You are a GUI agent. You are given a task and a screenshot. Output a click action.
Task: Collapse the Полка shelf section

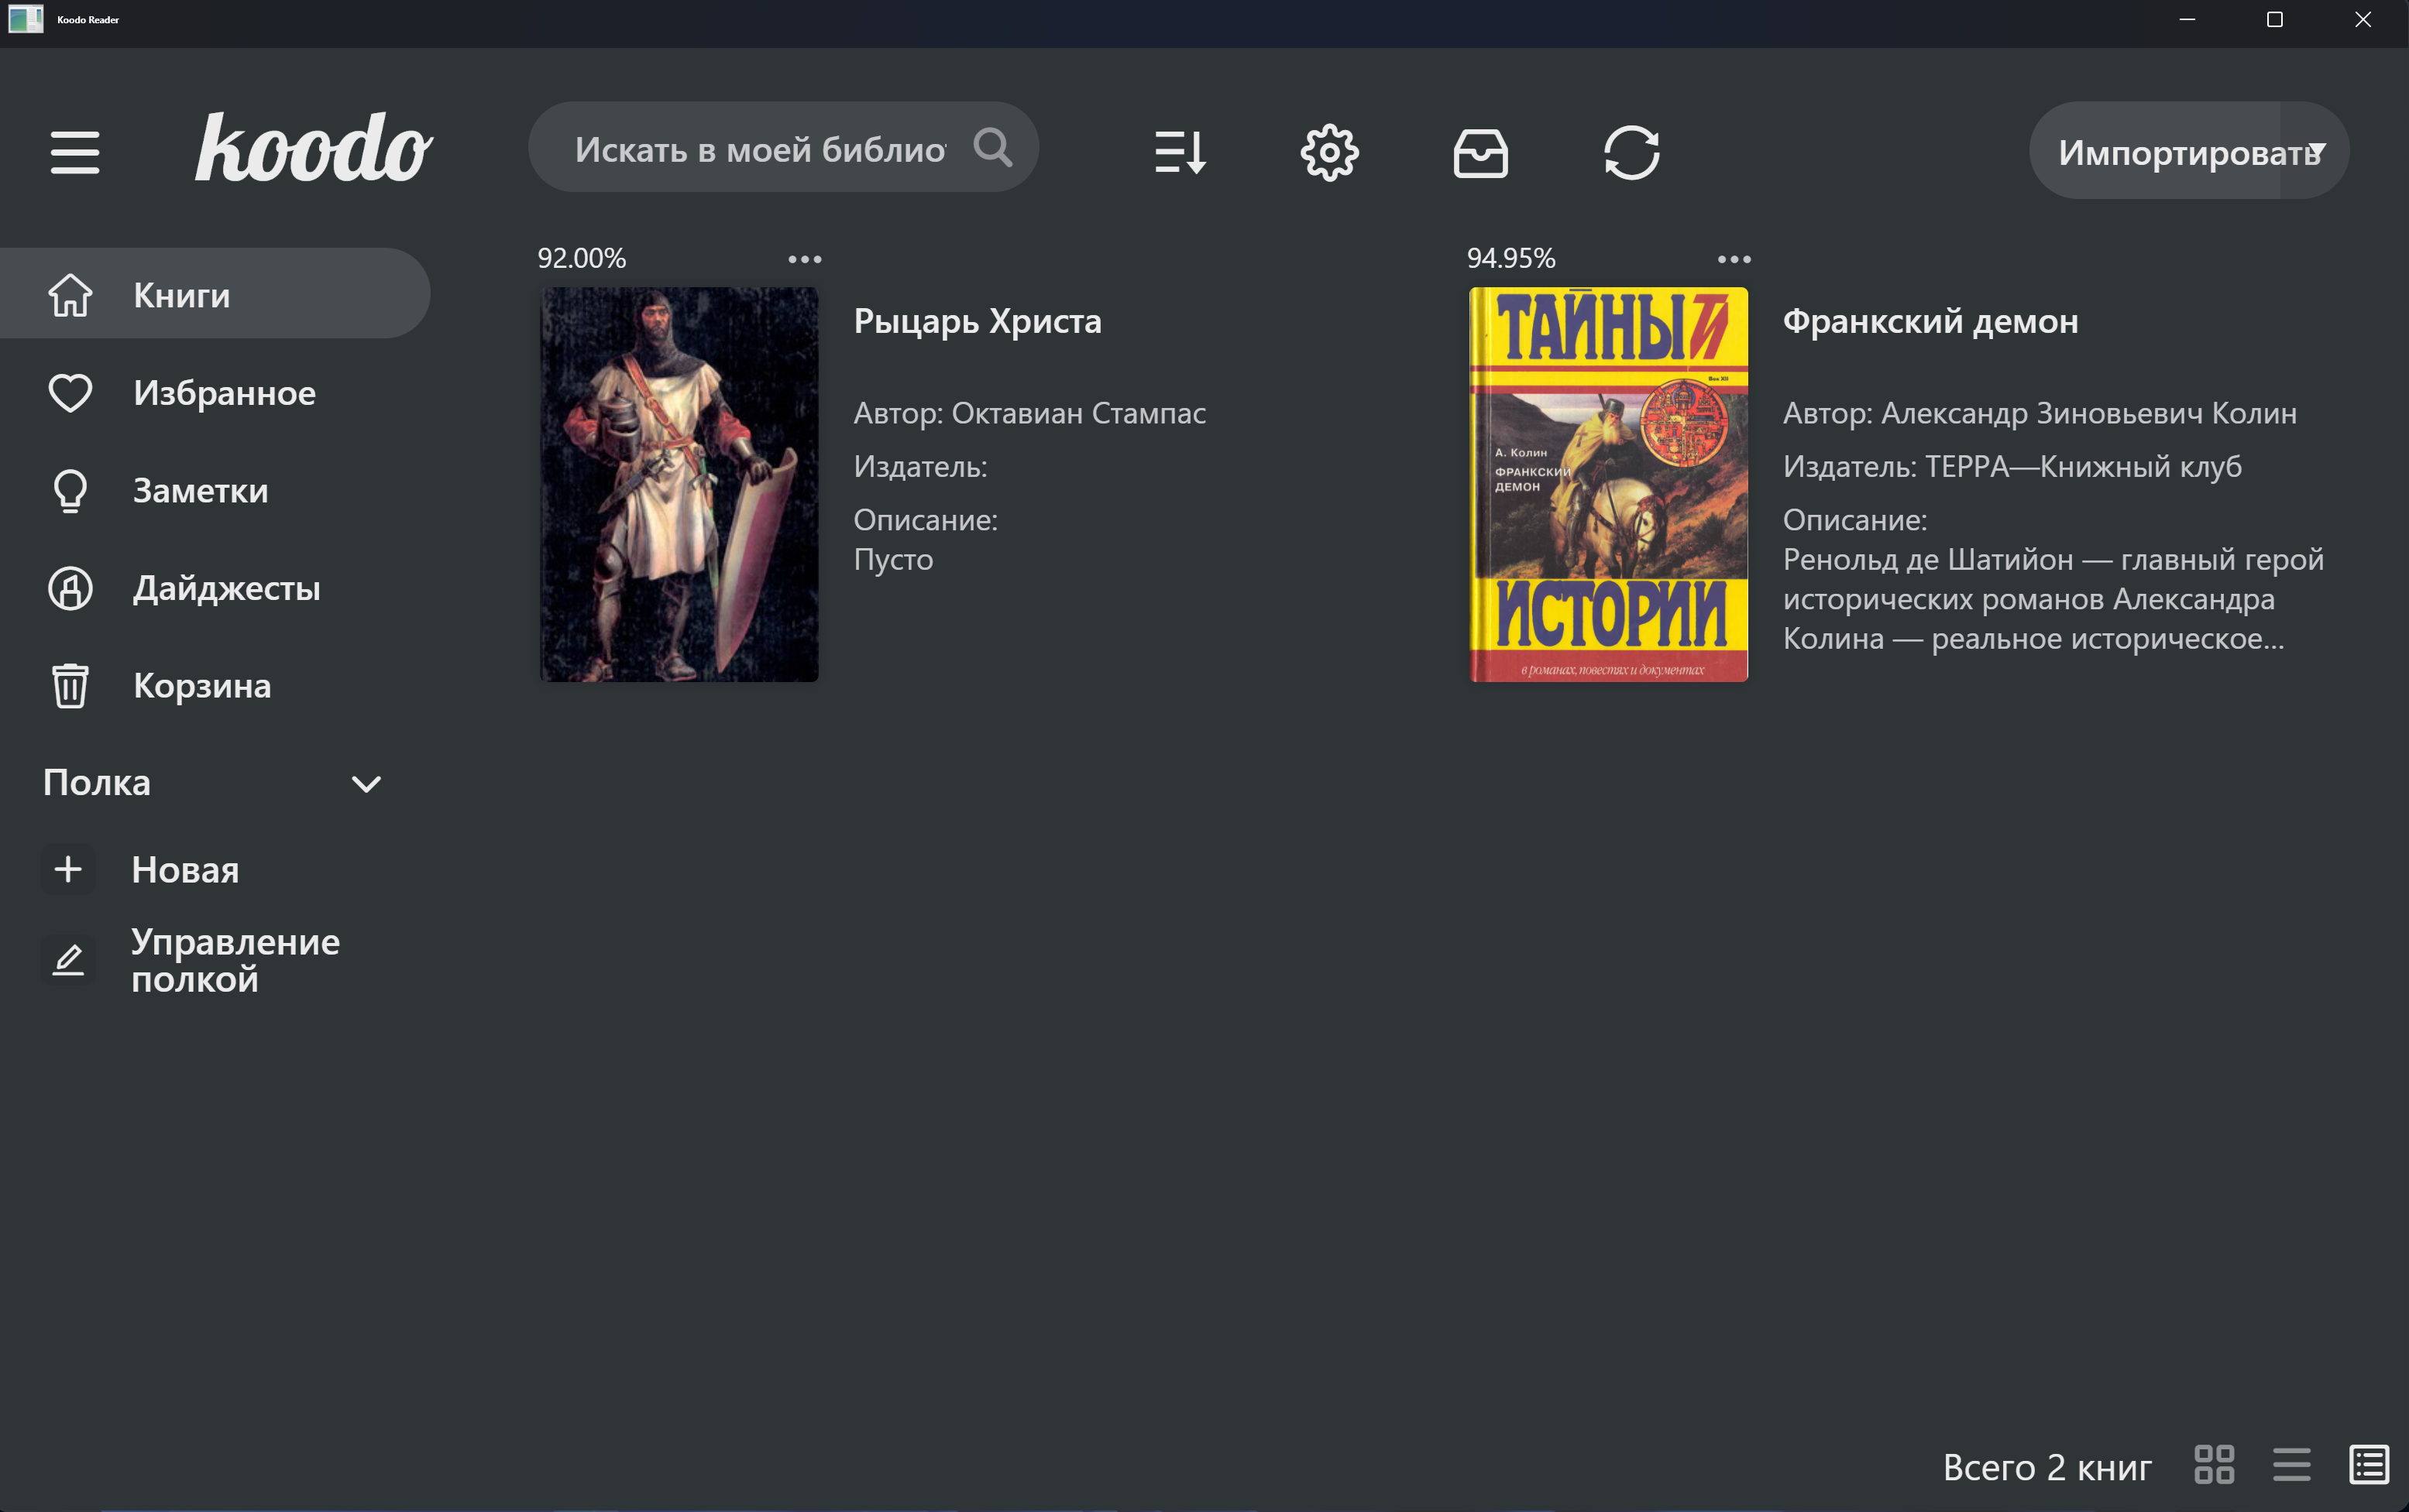366,783
